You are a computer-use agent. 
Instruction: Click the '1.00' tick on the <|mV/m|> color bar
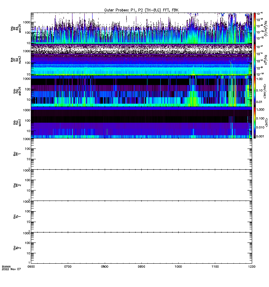point(259,79)
